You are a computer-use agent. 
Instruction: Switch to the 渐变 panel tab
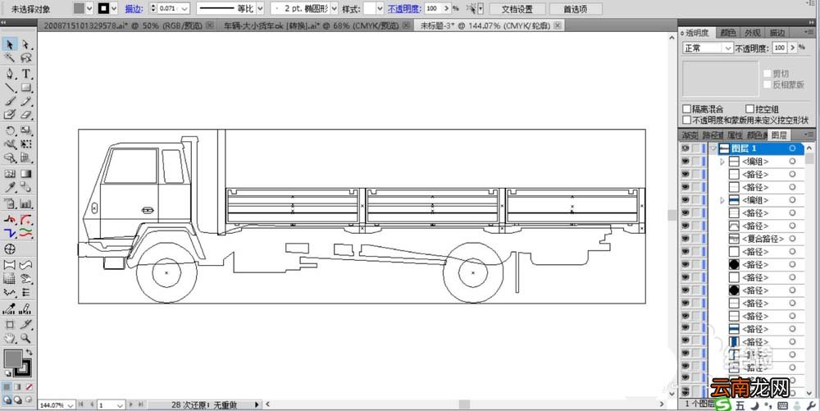point(690,135)
